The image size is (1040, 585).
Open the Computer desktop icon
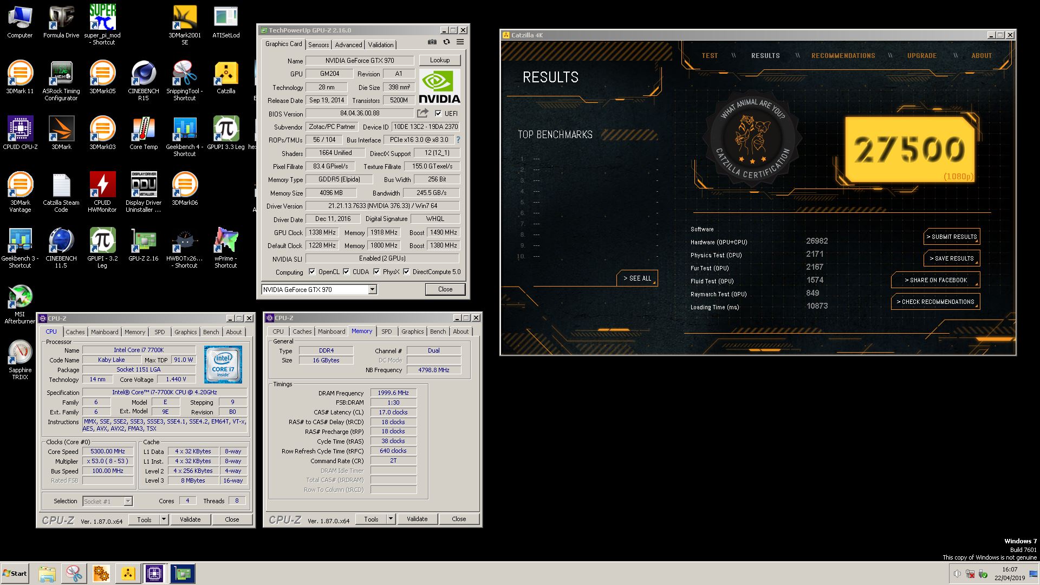click(19, 22)
